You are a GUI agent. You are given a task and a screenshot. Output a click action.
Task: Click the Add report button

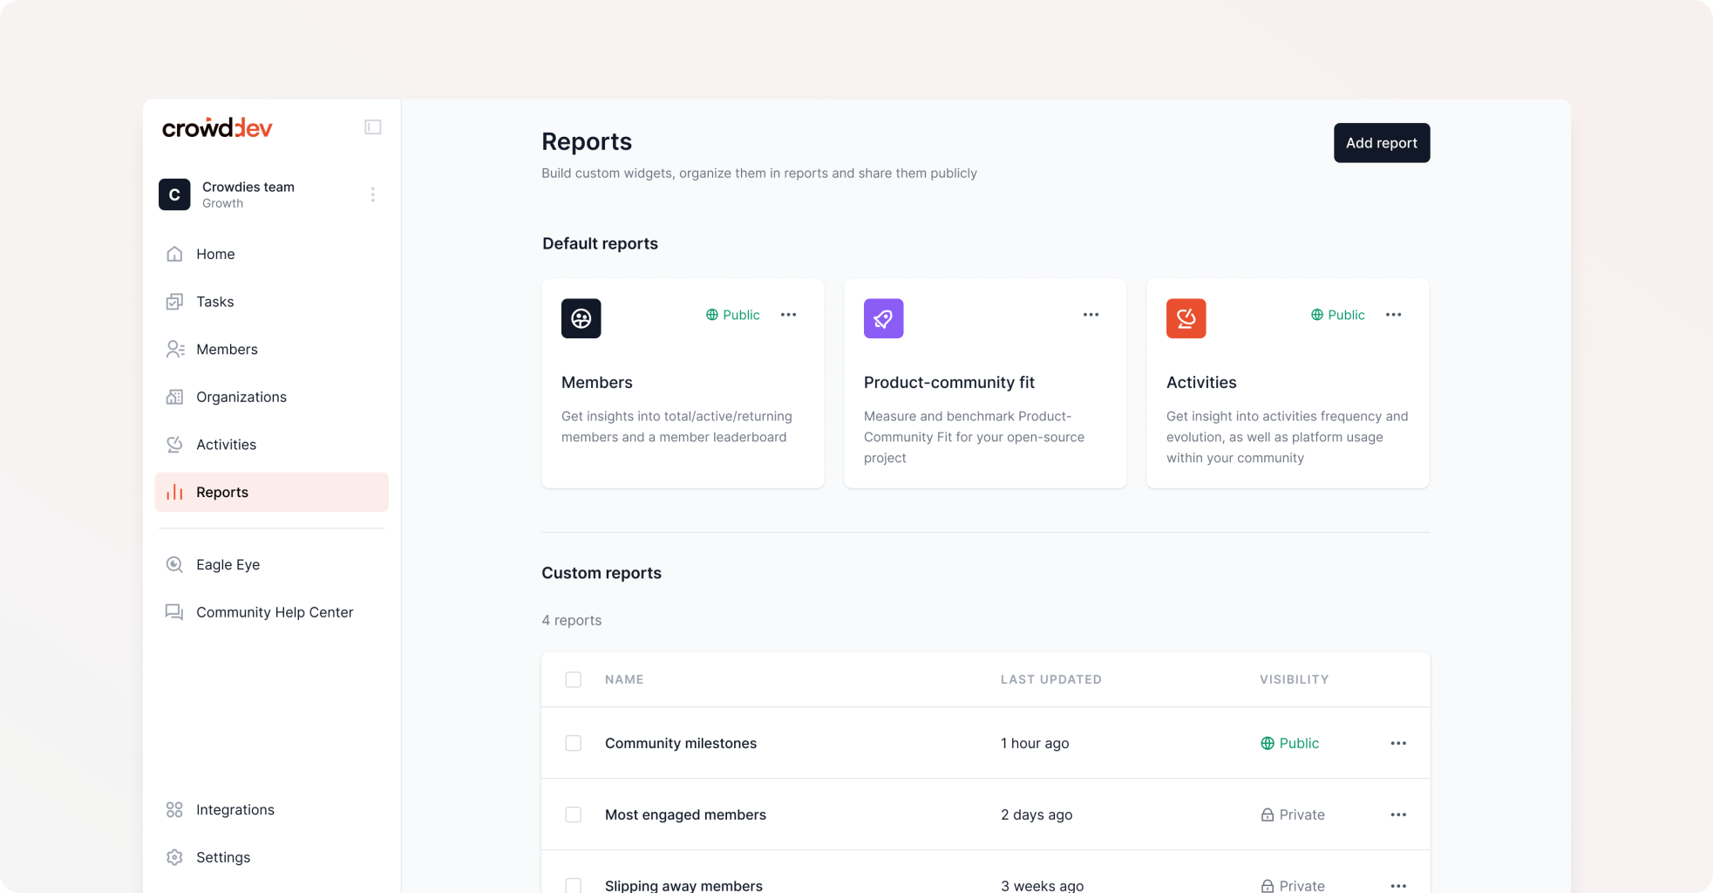(1382, 143)
